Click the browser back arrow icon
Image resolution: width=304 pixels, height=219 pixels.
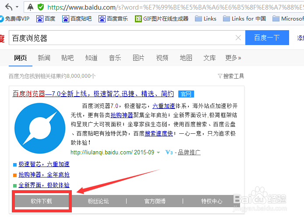[9, 7]
